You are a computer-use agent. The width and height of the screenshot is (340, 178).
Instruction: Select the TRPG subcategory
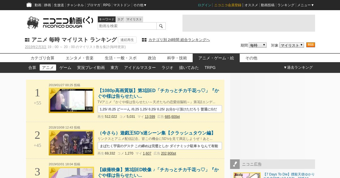(x=210, y=68)
